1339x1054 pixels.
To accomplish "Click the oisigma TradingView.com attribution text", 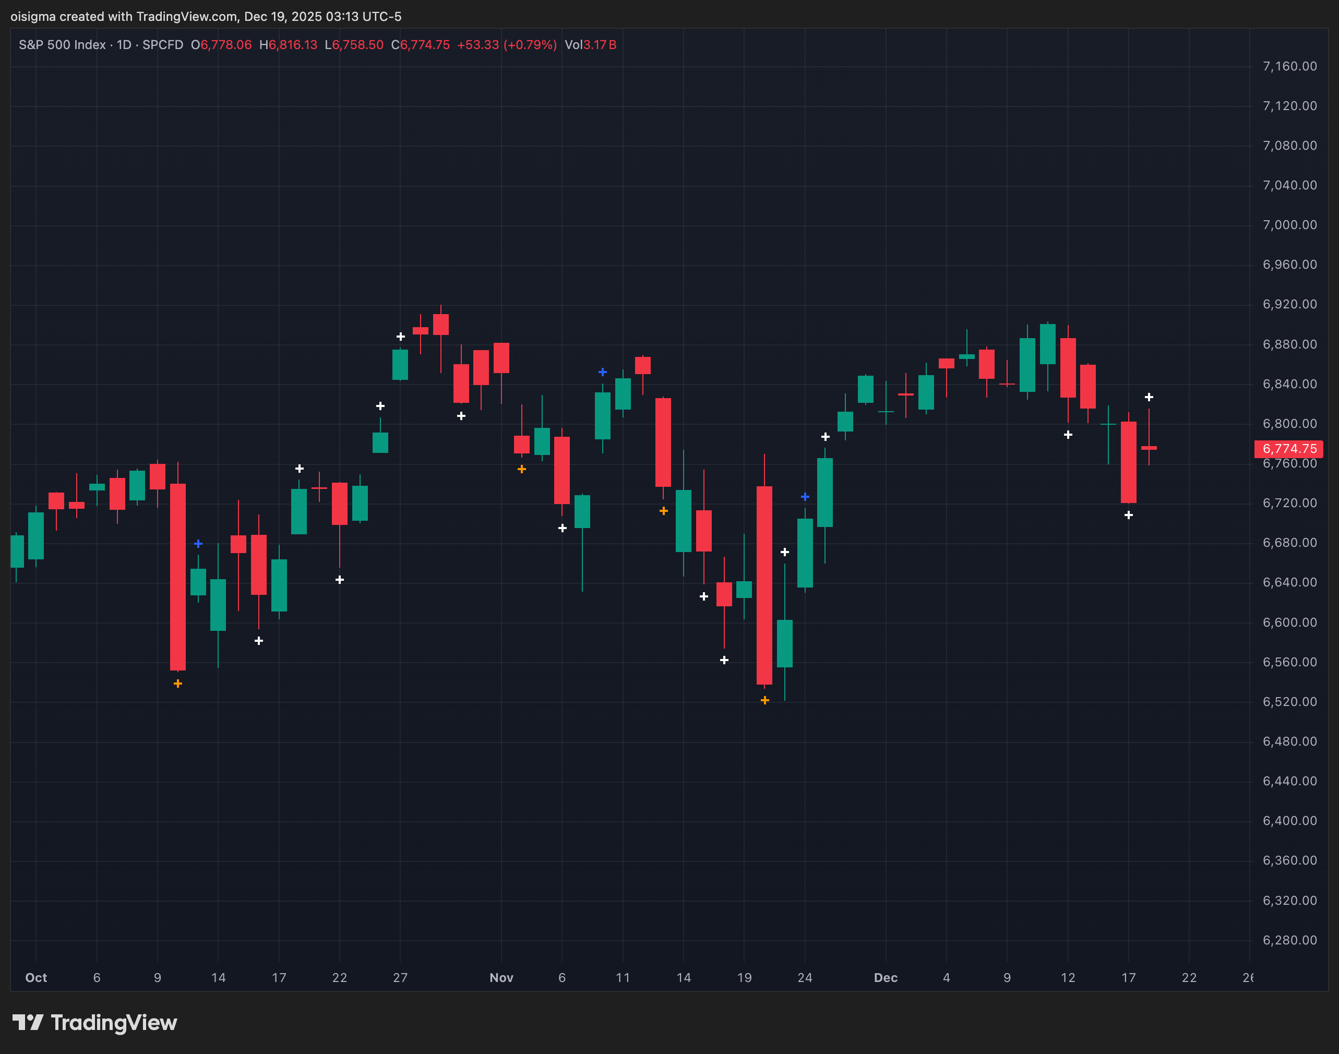I will pyautogui.click(x=206, y=16).
